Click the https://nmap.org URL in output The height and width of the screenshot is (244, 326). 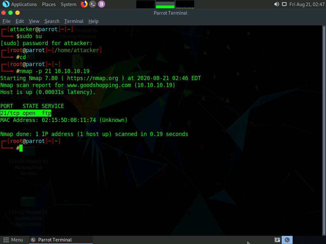93,78
